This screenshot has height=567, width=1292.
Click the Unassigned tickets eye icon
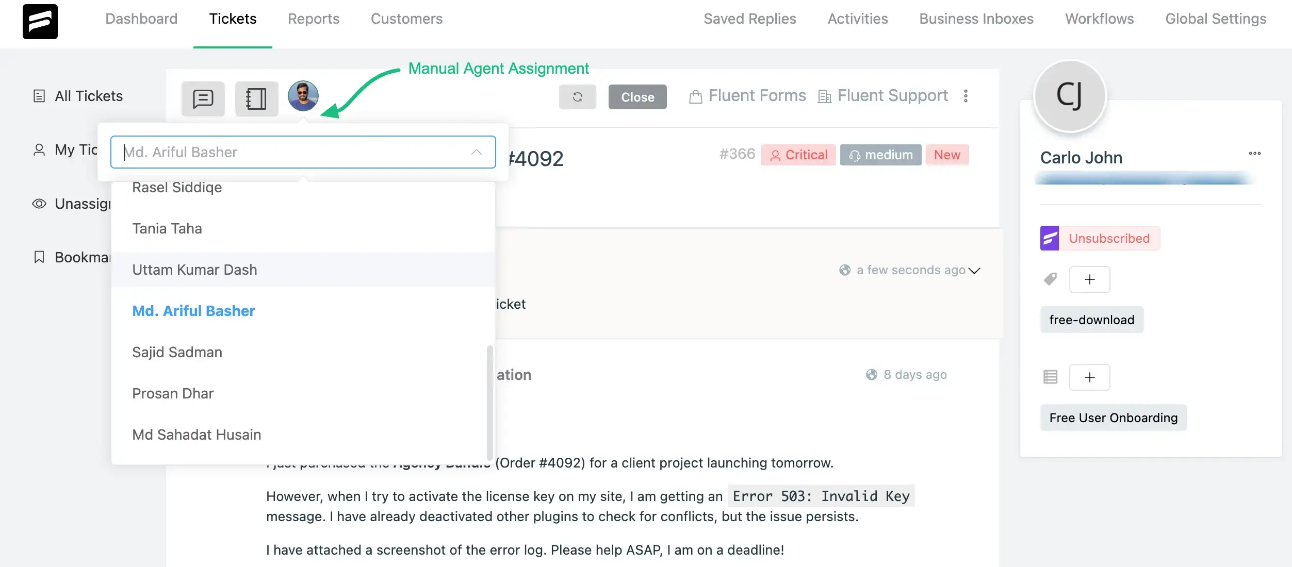[x=40, y=204]
